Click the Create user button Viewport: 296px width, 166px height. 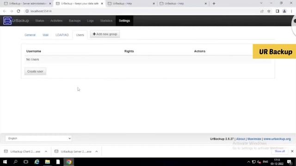[x=35, y=71]
